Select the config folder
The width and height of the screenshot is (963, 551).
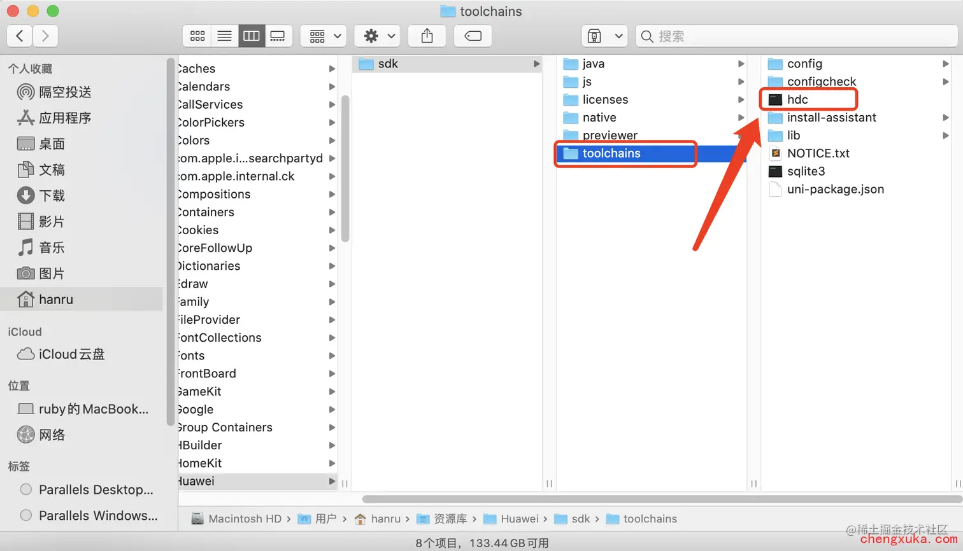tap(856, 64)
